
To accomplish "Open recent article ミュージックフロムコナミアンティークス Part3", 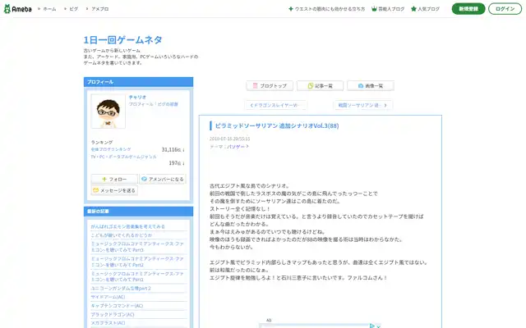I will (x=137, y=247).
